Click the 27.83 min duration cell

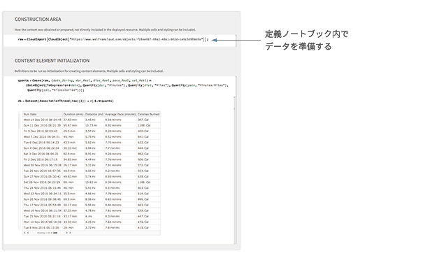73,120
